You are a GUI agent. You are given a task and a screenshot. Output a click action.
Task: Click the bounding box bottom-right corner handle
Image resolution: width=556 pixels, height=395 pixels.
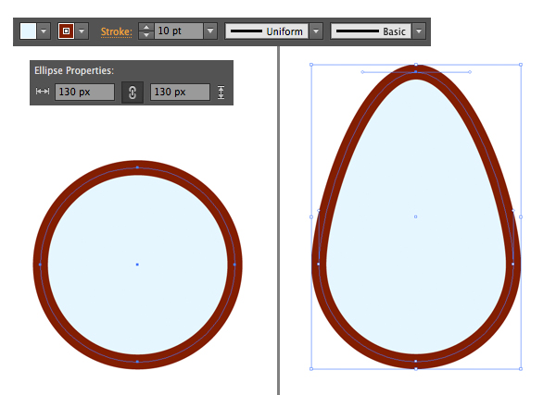pos(521,369)
